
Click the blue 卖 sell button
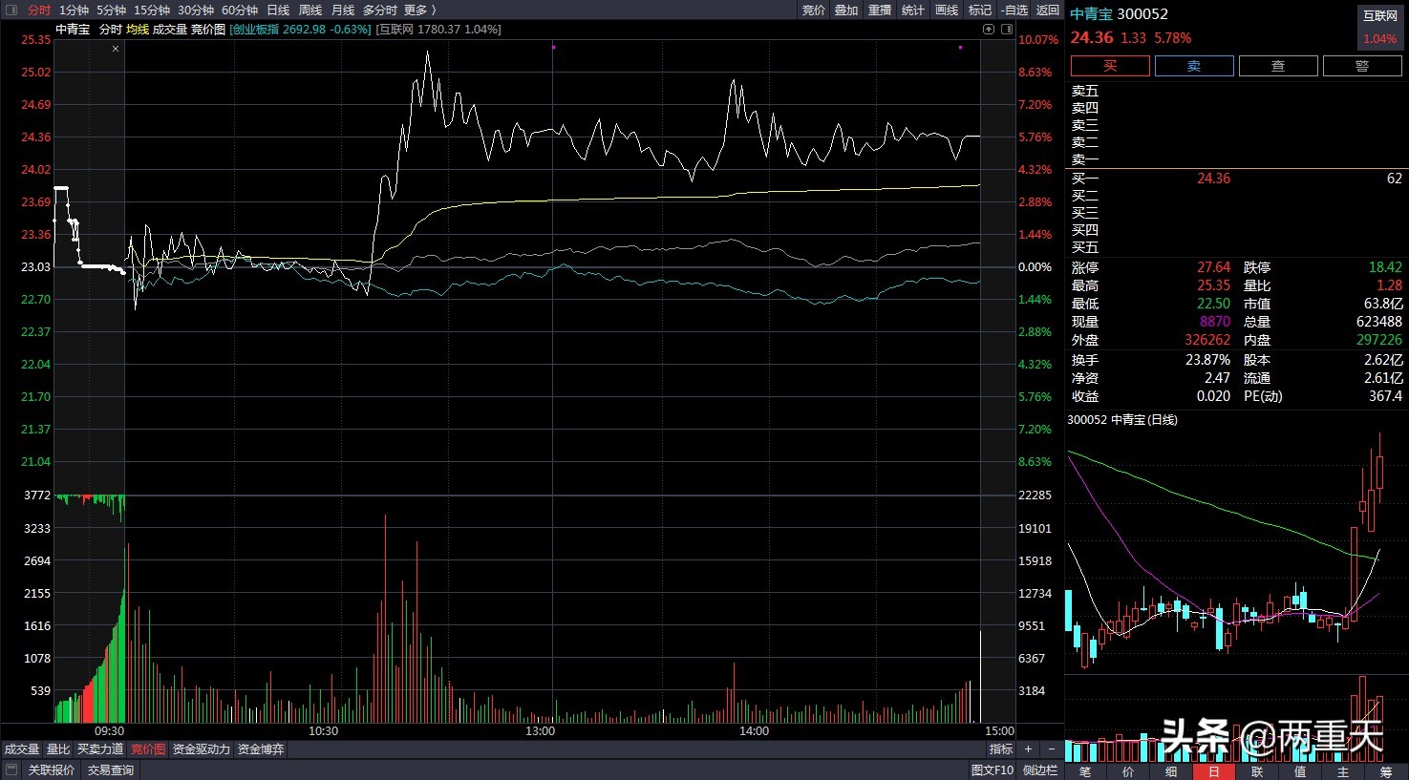click(1194, 66)
